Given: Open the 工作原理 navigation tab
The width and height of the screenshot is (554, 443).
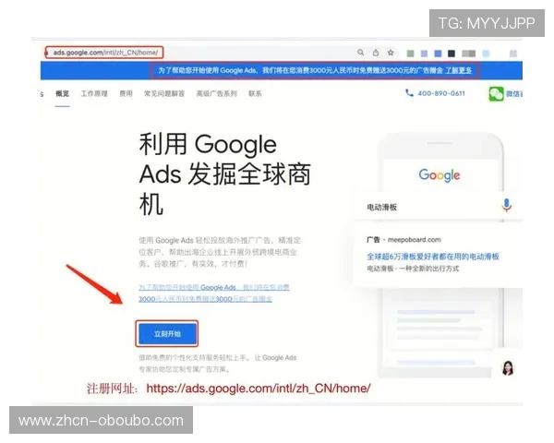Looking at the screenshot, I should point(94,93).
